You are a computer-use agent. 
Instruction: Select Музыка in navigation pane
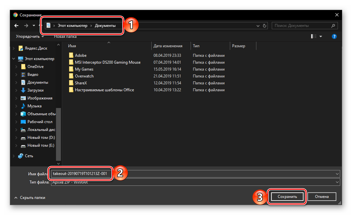pos(34,106)
